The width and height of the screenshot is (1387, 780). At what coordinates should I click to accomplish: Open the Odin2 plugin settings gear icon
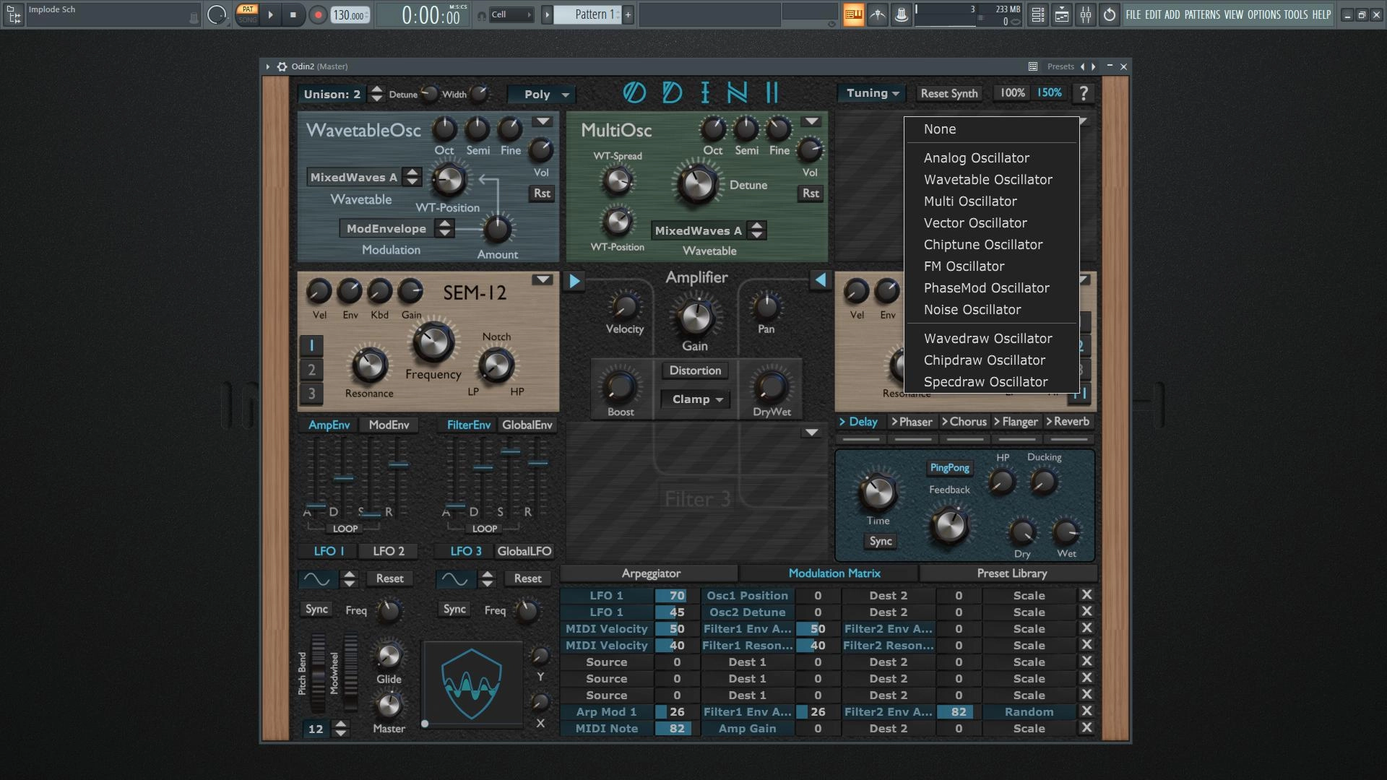click(282, 66)
